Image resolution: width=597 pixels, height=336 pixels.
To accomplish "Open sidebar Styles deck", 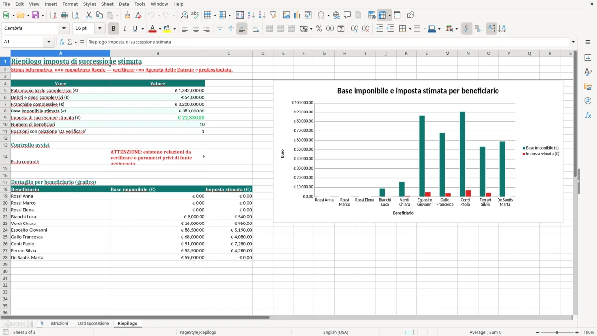I will 588,72.
